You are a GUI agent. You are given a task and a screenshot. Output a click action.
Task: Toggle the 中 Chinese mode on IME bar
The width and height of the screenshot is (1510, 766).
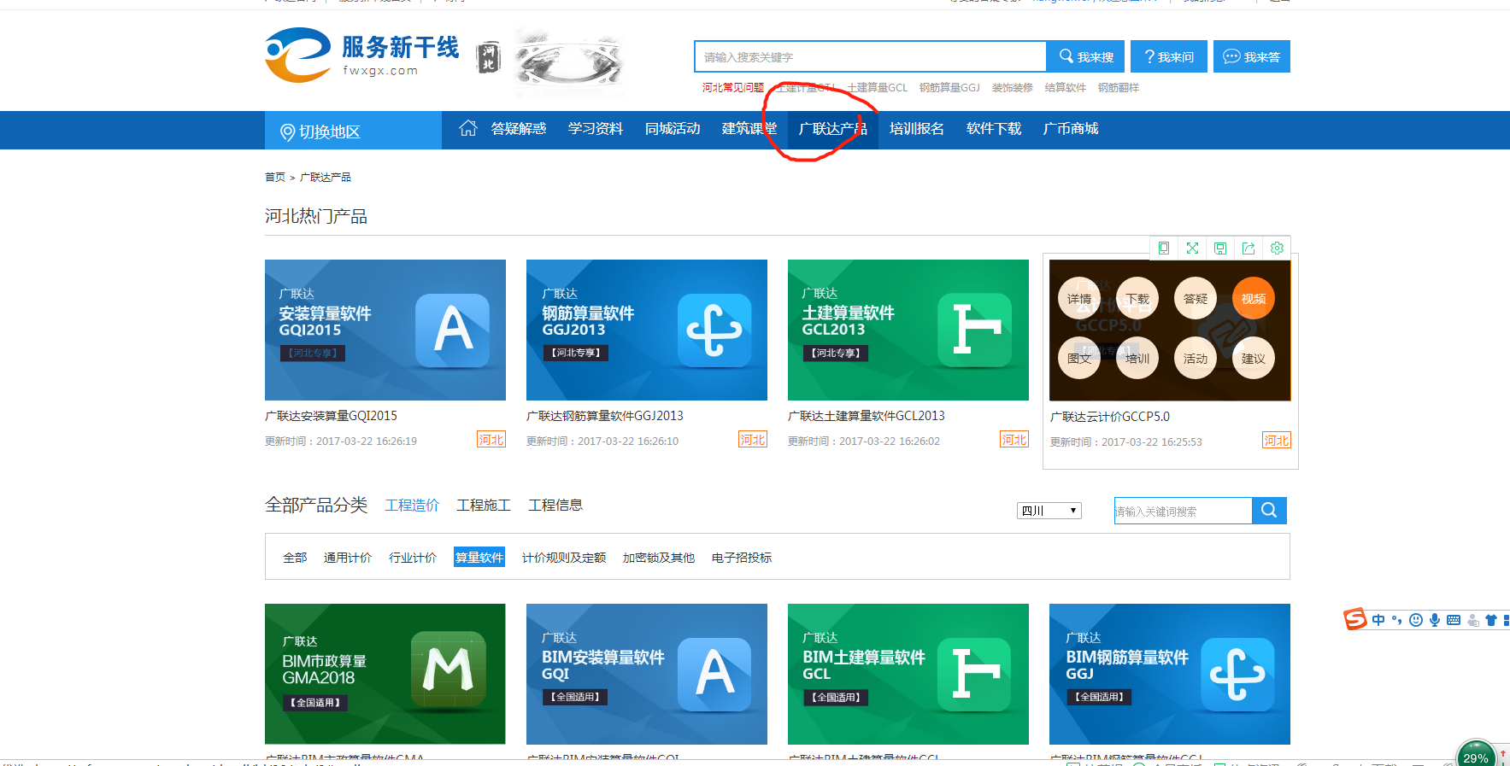tap(1378, 620)
